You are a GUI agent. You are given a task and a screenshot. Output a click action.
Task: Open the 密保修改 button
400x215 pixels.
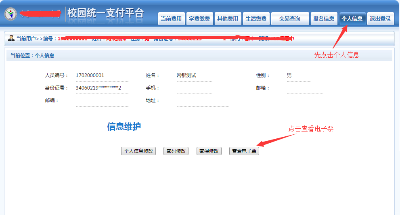209,151
